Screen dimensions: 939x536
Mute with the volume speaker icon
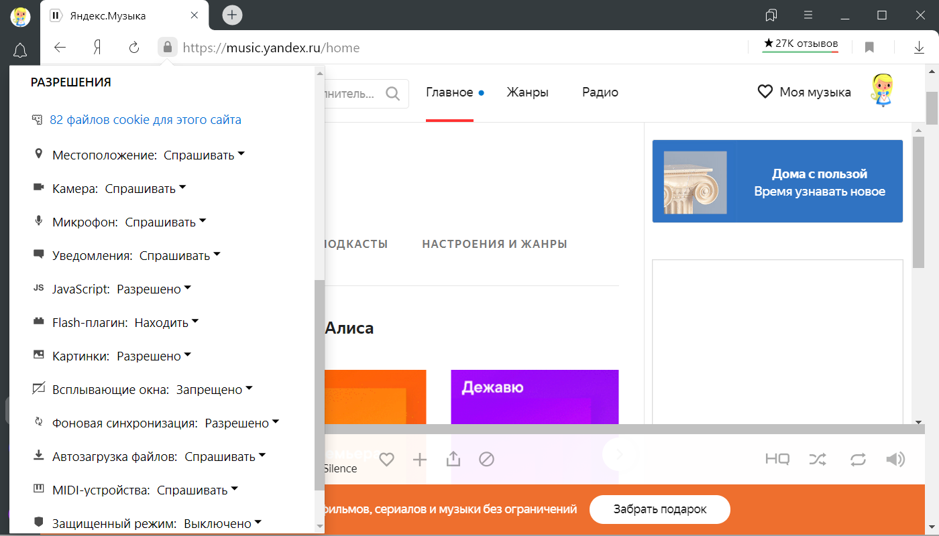pyautogui.click(x=895, y=460)
